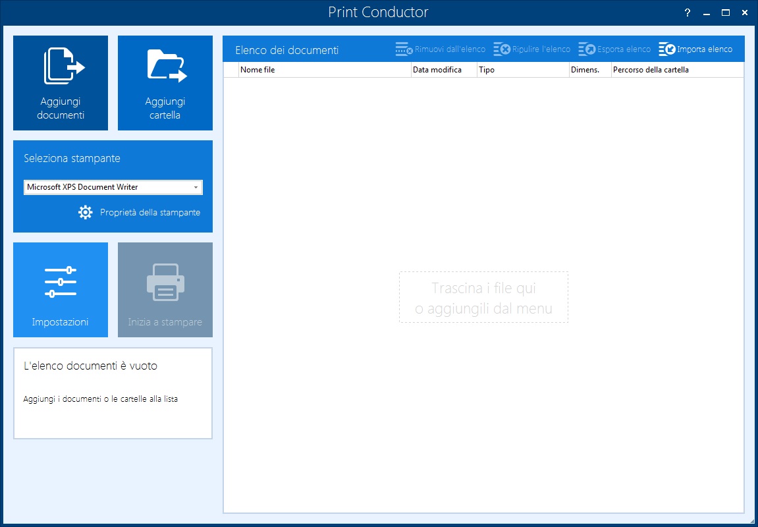Click the printer icon in Inizia a stampare
The image size is (758, 527).
point(165,282)
